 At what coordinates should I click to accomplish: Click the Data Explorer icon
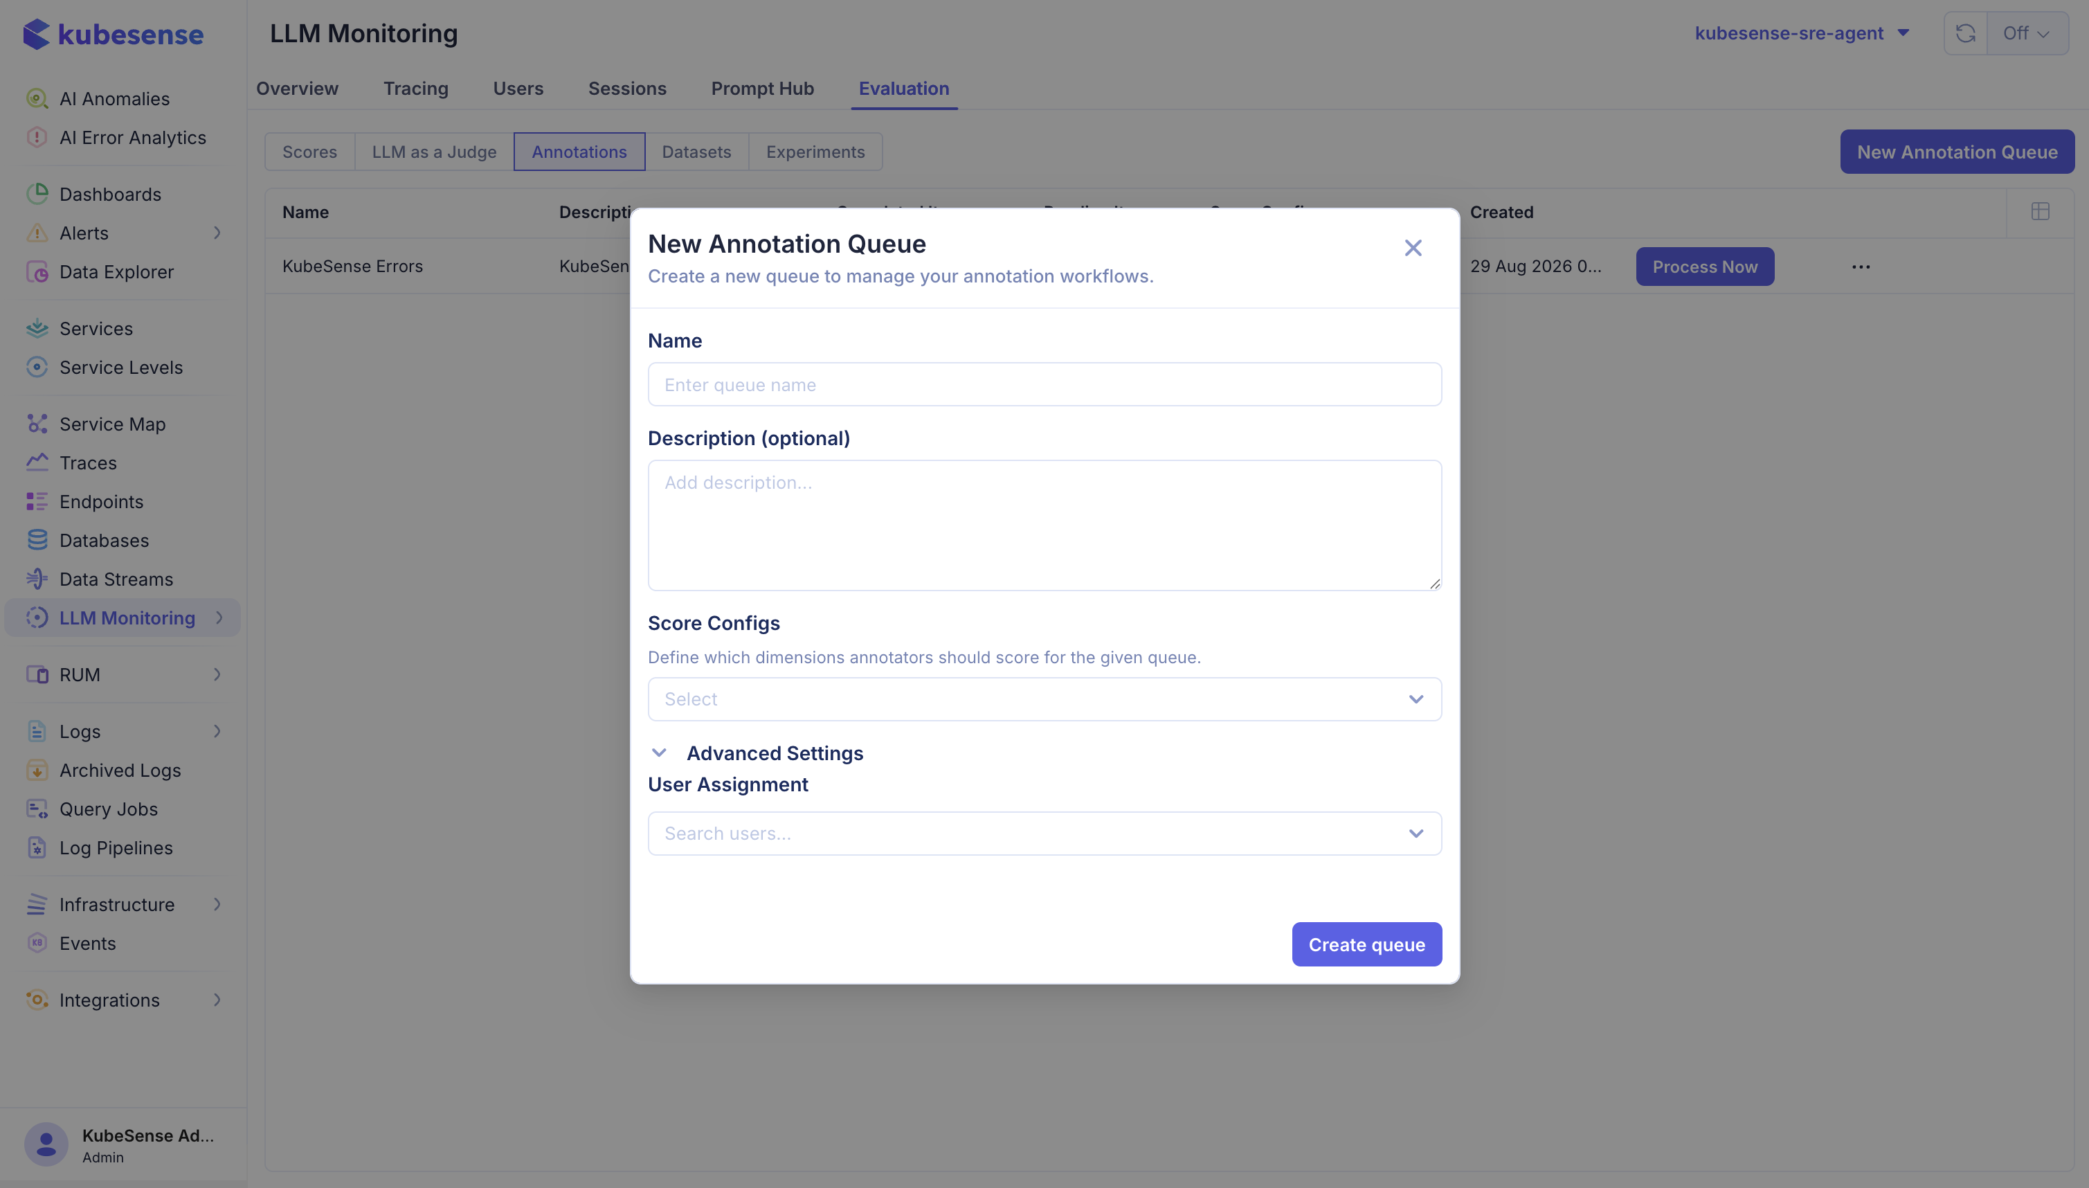pyautogui.click(x=37, y=271)
